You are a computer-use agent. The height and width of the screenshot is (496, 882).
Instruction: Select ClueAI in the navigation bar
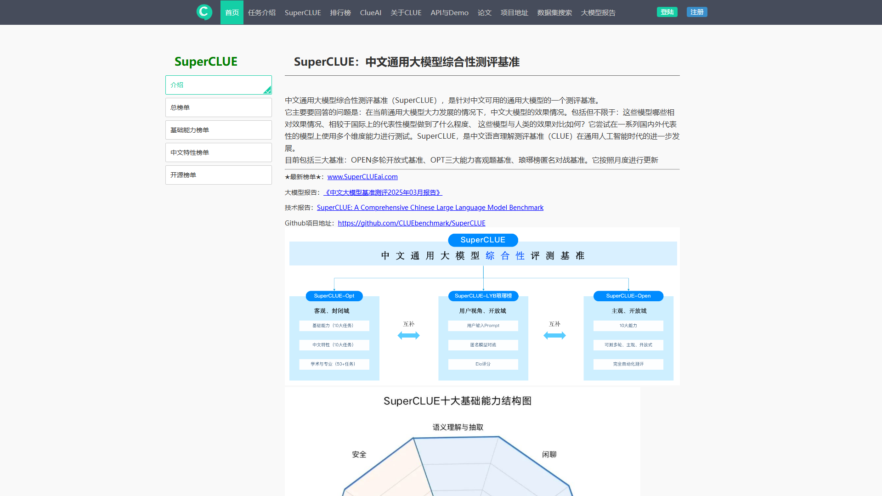pos(371,12)
